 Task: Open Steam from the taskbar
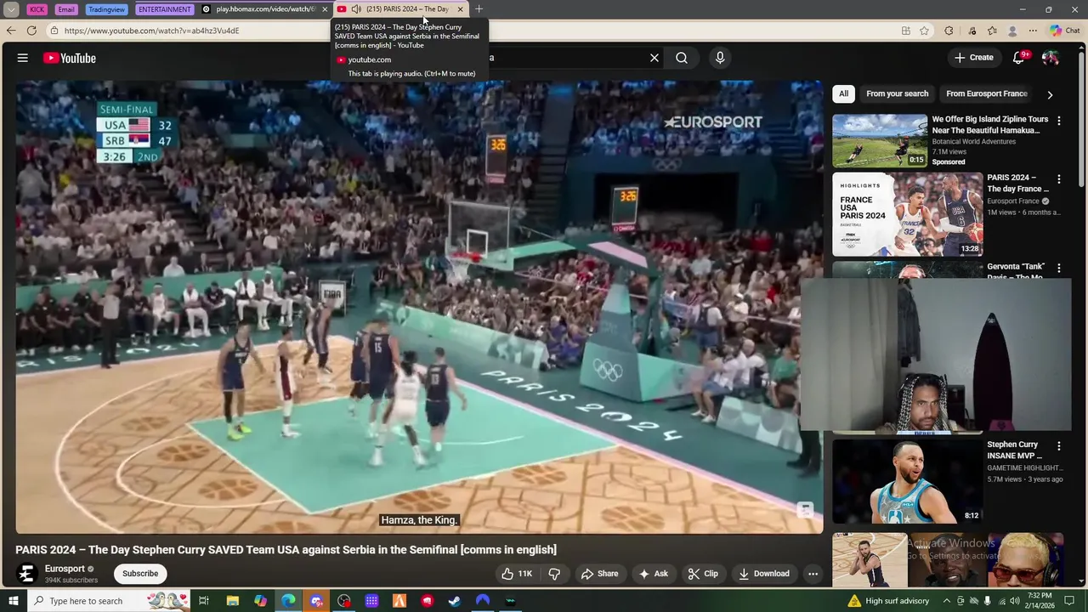pyautogui.click(x=455, y=601)
